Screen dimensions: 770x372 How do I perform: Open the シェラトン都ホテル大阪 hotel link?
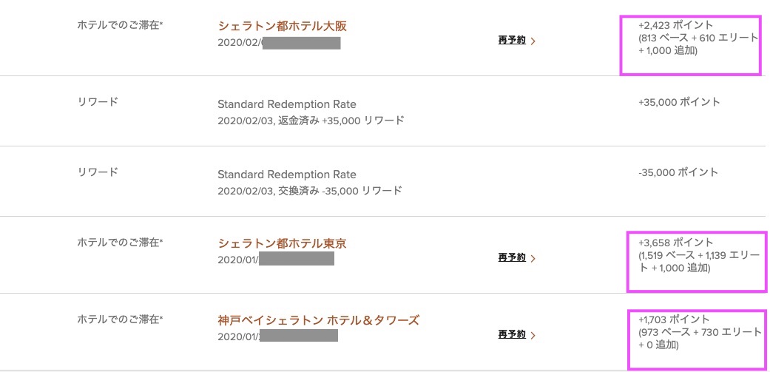tap(282, 26)
